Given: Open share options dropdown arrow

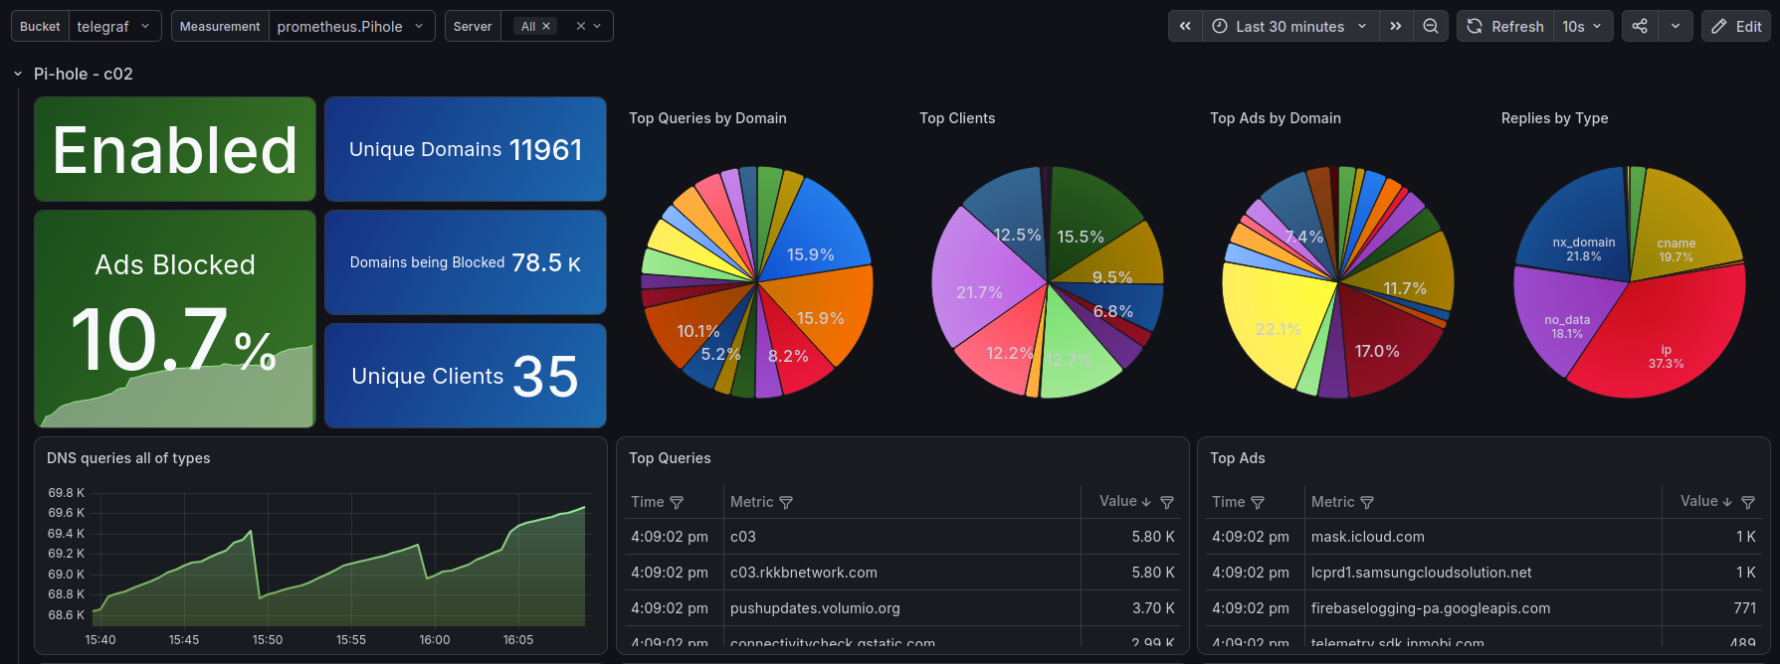Looking at the screenshot, I should (1676, 27).
